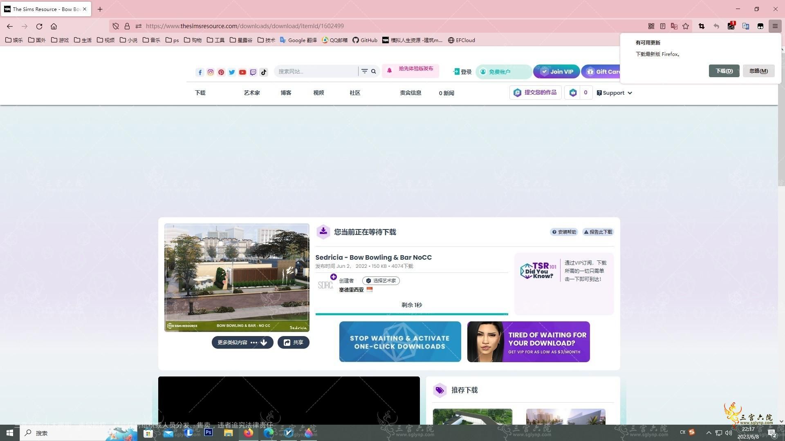Open the 艺术家 navigation menu
Viewport: 785px width, 441px height.
coord(252,93)
